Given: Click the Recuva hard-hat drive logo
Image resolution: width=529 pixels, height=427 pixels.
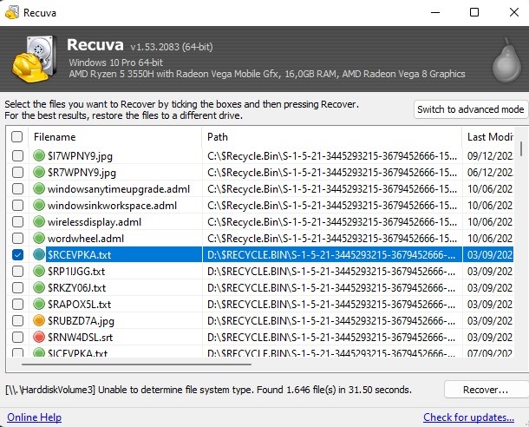Looking at the screenshot, I should pos(35,59).
